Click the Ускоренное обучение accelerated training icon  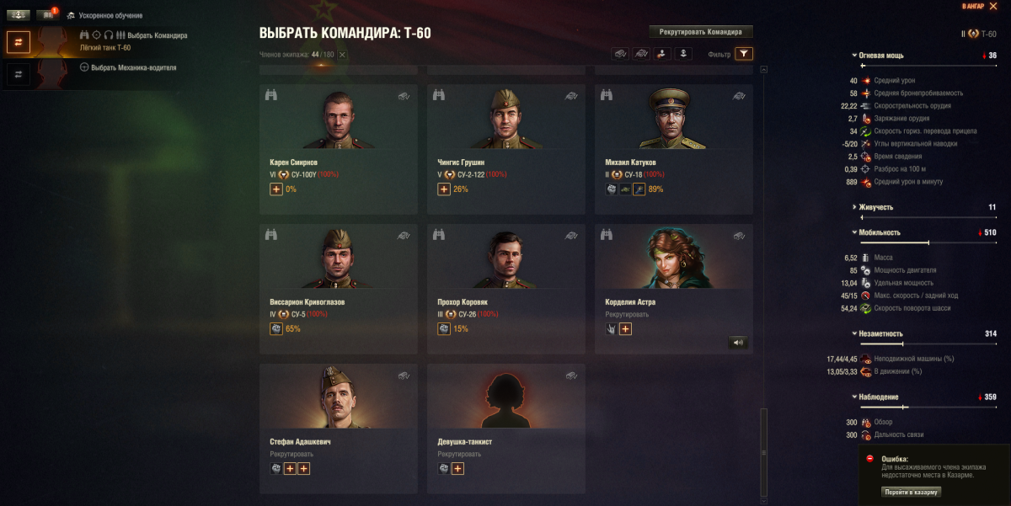[71, 16]
